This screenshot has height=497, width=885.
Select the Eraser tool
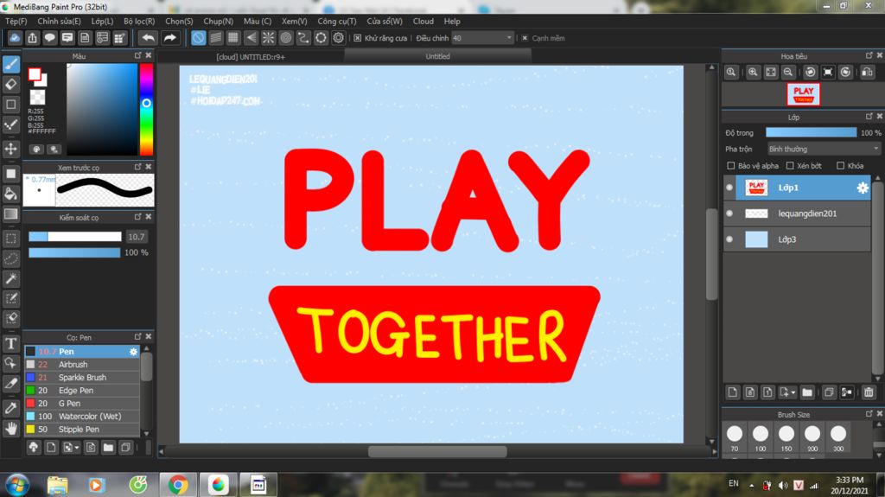click(x=11, y=84)
